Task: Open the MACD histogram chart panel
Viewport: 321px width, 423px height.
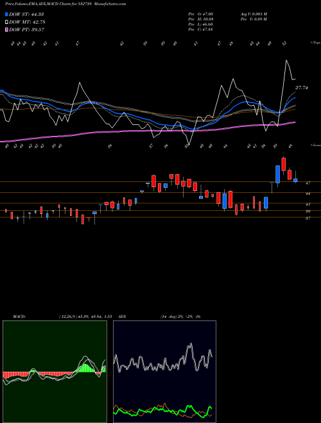Action: coord(55,372)
